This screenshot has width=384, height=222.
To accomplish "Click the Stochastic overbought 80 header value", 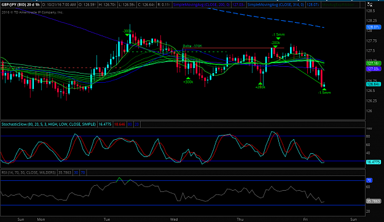I will 130,124.
